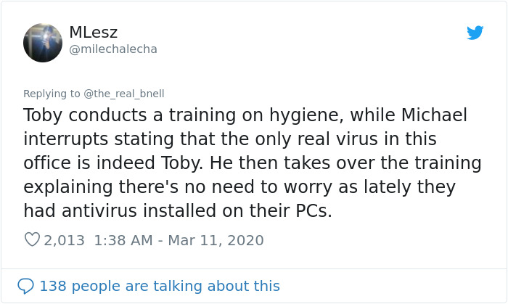Click the word 'Michael' in the tweet
The height and width of the screenshot is (304, 508).
click(435, 115)
